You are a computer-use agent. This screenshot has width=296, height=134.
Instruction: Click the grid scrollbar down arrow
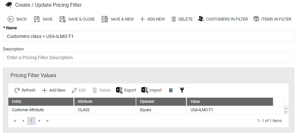tap(286, 112)
